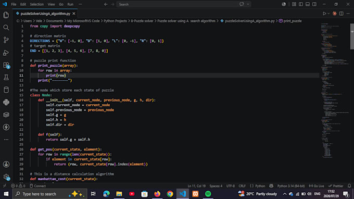This screenshot has height=199, width=354.
Task: Select Python 3.14 (64-bit) interpreter
Action: (x=291, y=186)
